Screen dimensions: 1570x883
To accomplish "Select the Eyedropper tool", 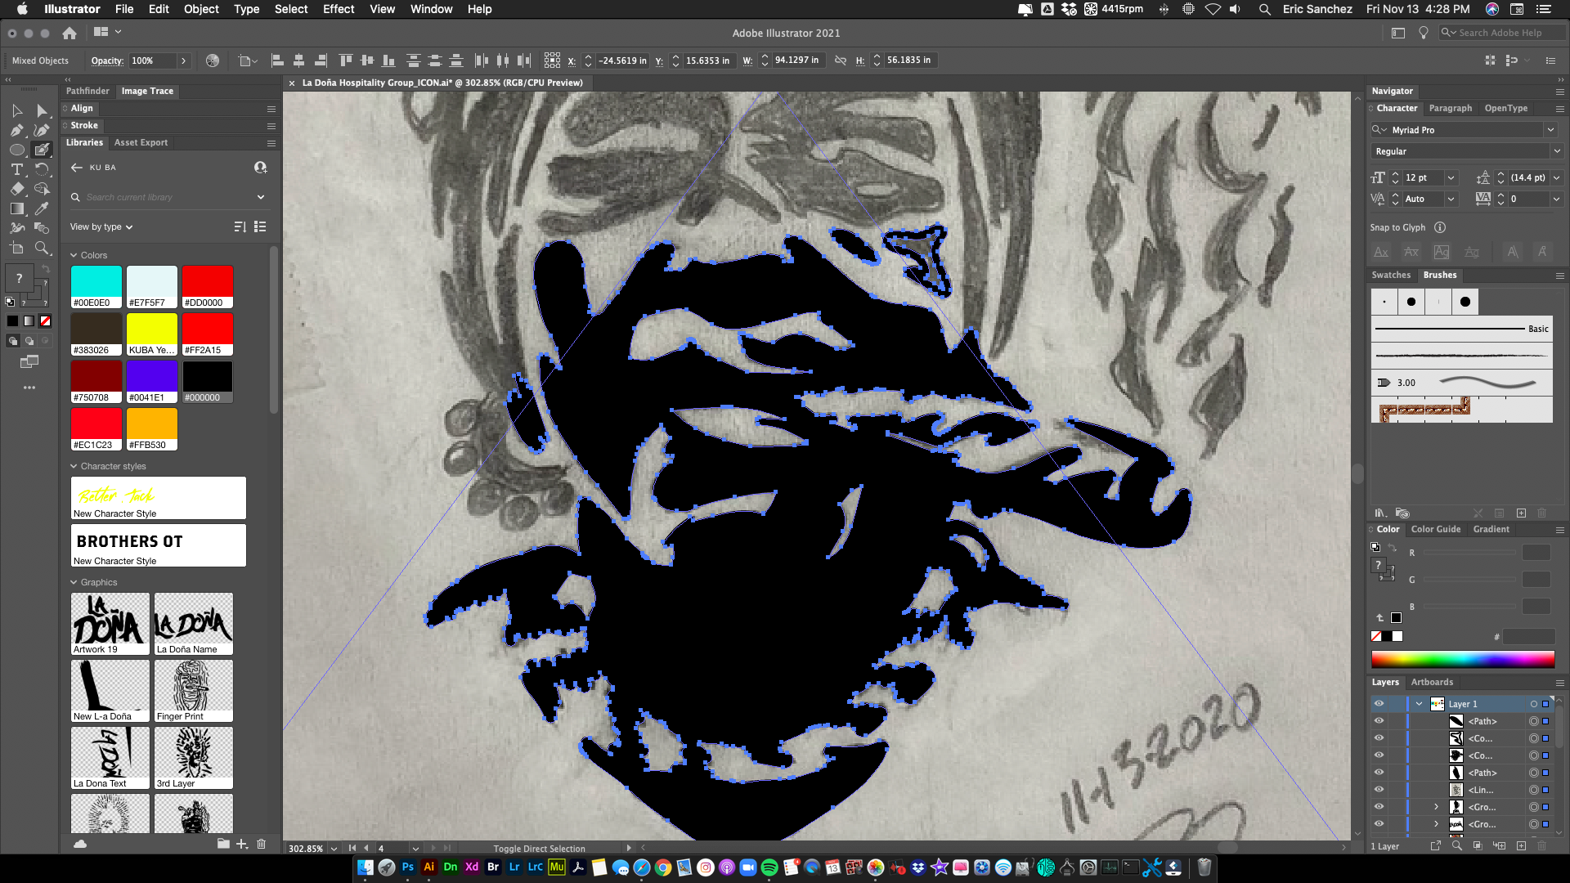I will tap(42, 208).
